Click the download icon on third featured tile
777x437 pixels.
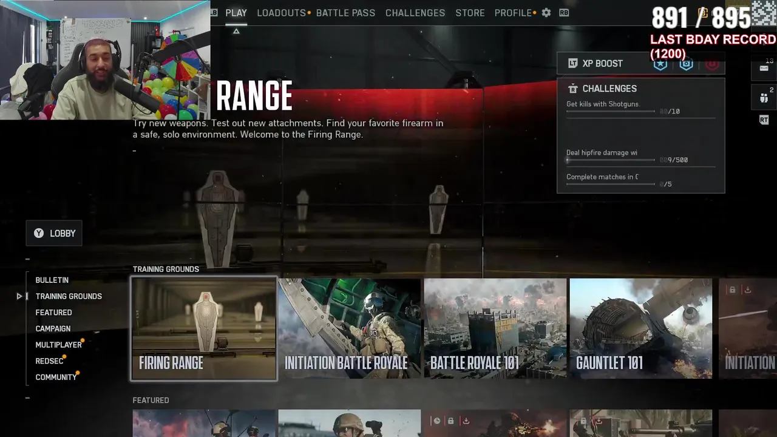pos(466,421)
